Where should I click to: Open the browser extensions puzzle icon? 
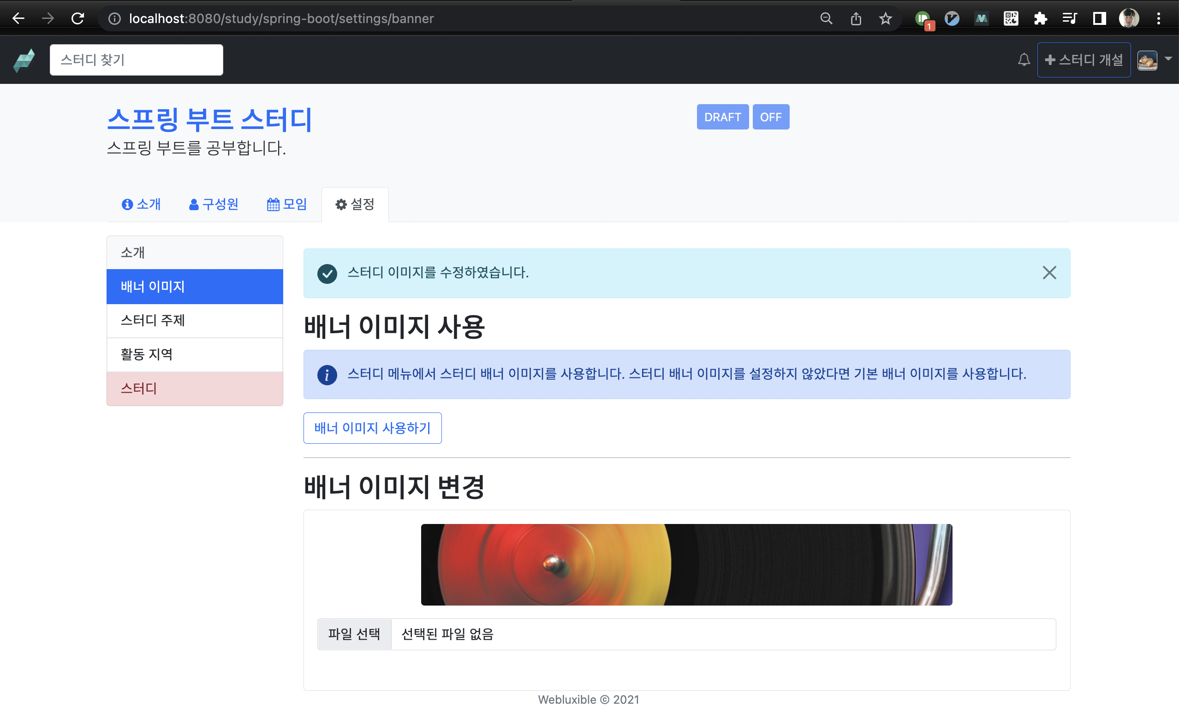[x=1040, y=18]
